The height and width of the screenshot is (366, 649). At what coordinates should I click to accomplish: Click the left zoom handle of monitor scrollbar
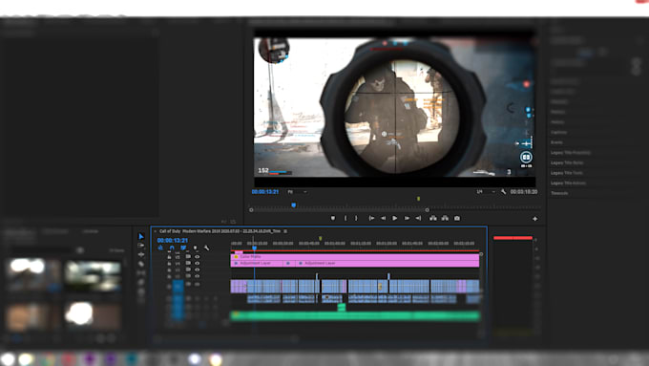(251, 210)
